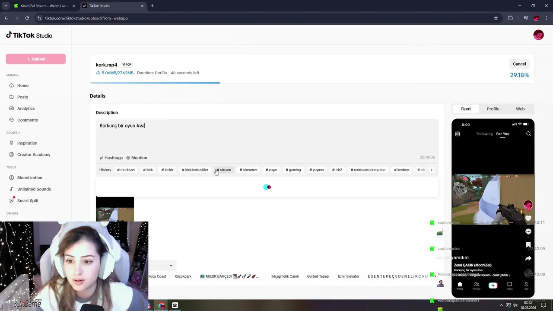The image size is (553, 311).
Task: Click the TikTok Studio logo
Action: 29,35
